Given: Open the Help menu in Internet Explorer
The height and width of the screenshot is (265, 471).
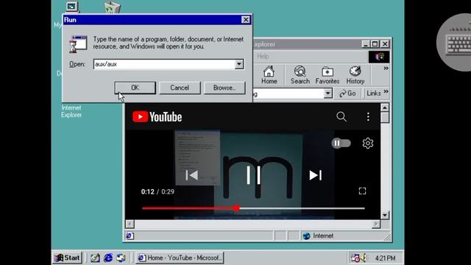Looking at the screenshot, I should (263, 57).
